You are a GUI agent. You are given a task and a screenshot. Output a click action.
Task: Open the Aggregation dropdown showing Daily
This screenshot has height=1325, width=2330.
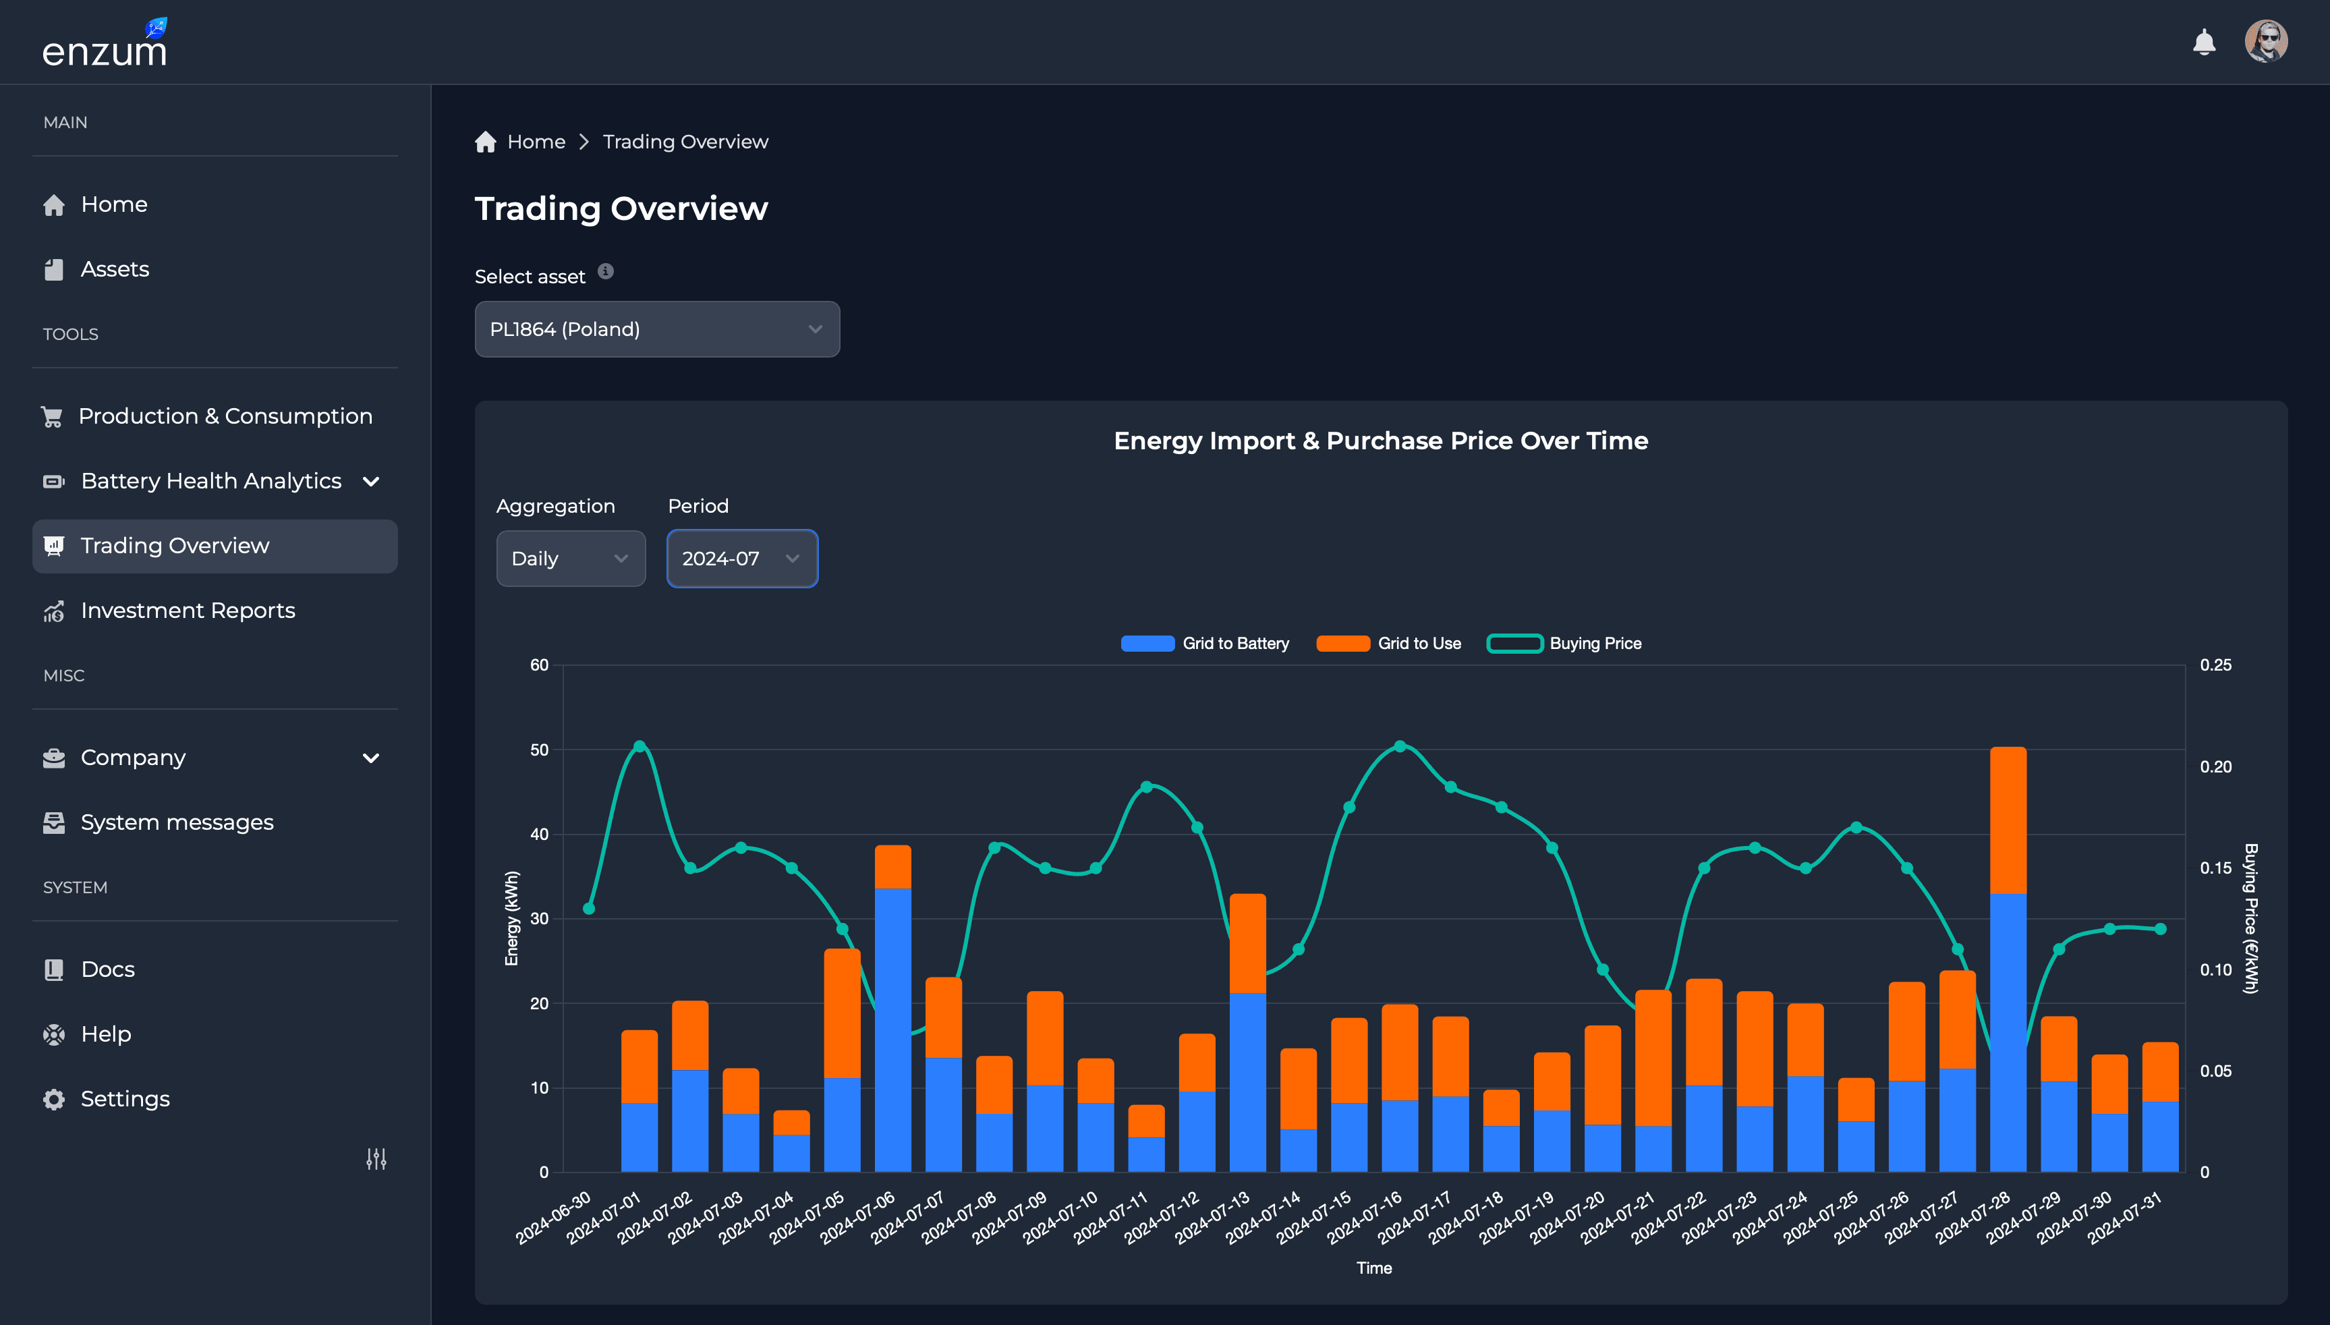[571, 558]
